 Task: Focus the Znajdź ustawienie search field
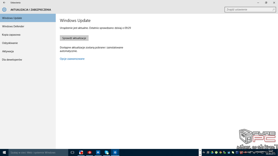coord(250,10)
